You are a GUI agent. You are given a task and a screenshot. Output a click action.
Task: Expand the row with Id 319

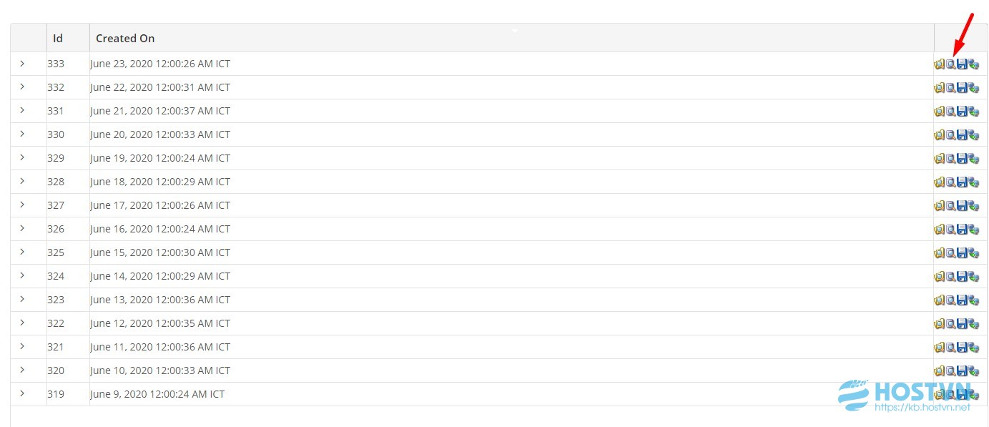(x=22, y=393)
